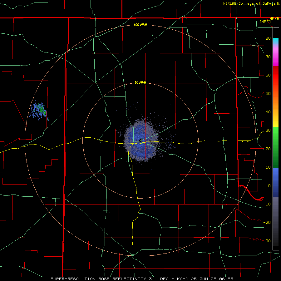Click the 50 value on dBZ scale

tap(268, 94)
